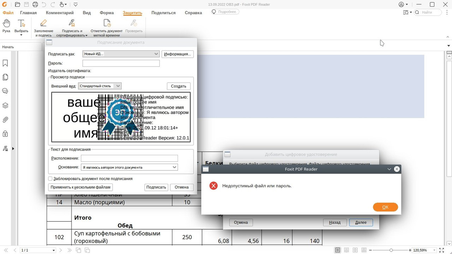Go to first page button
Screen dimensions: 452x254
click(x=6, y=250)
